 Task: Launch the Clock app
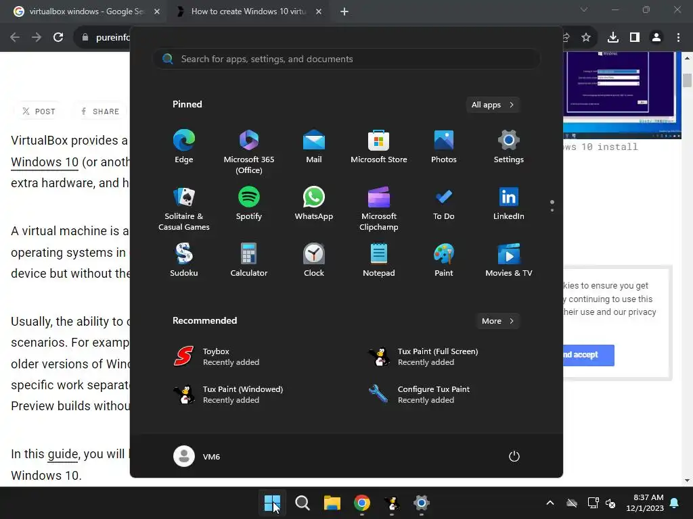(x=314, y=260)
